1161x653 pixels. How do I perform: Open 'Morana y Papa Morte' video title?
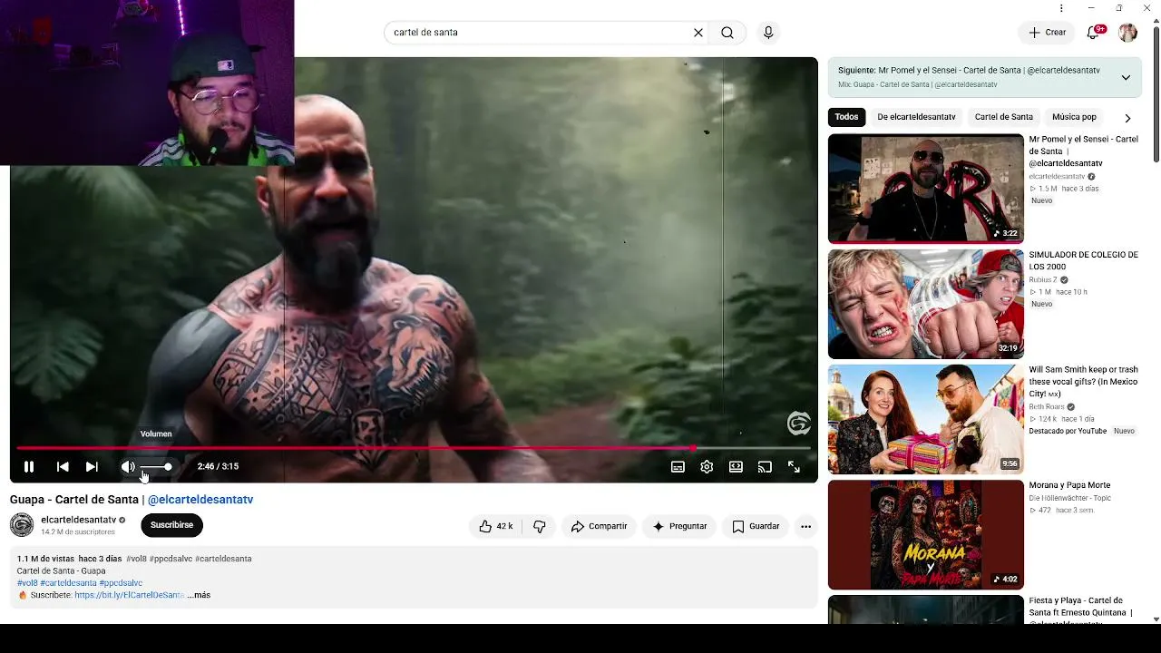pos(1069,485)
